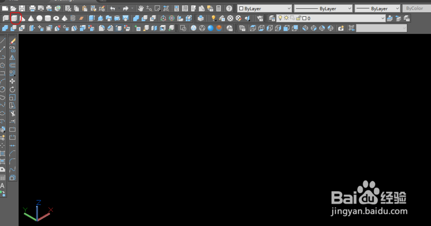Click the Plot printer icon

click(32, 9)
